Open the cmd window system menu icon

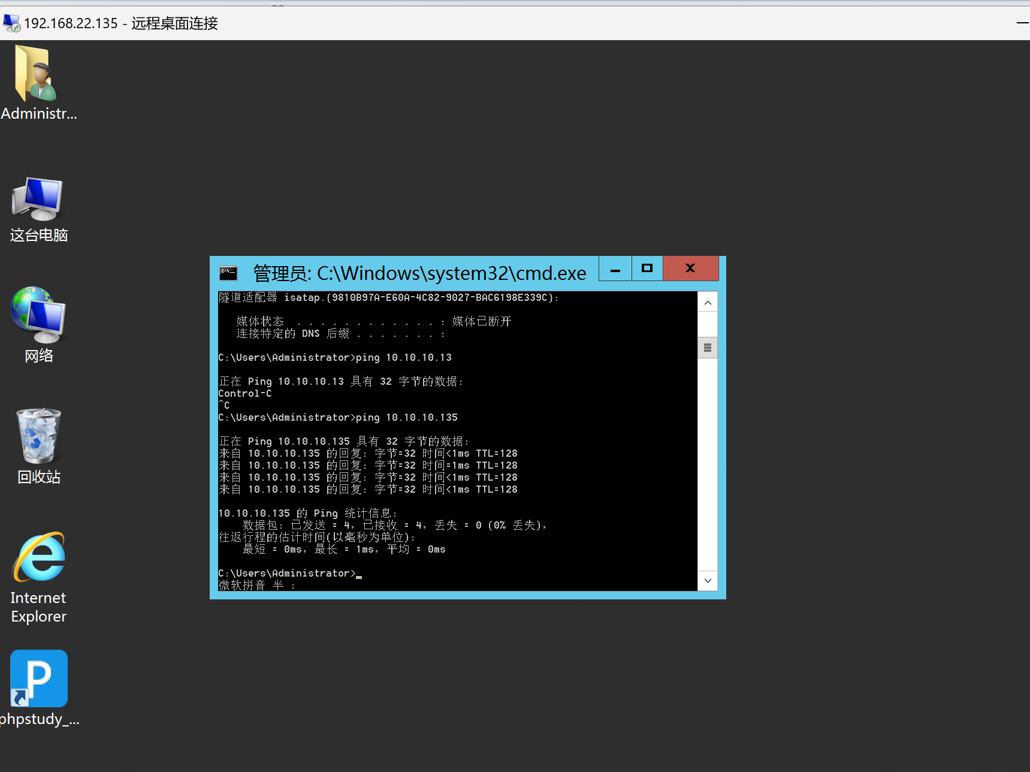tap(228, 273)
